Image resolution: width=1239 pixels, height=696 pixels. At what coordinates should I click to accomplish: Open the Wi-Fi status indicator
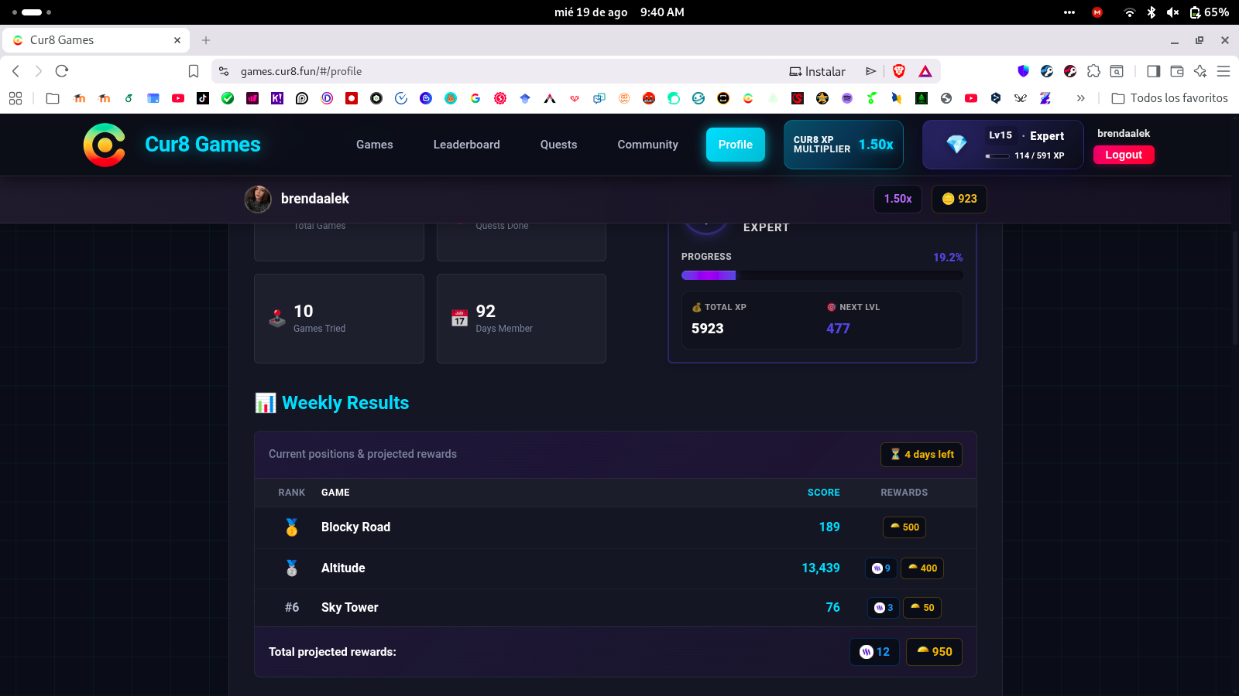click(x=1130, y=12)
